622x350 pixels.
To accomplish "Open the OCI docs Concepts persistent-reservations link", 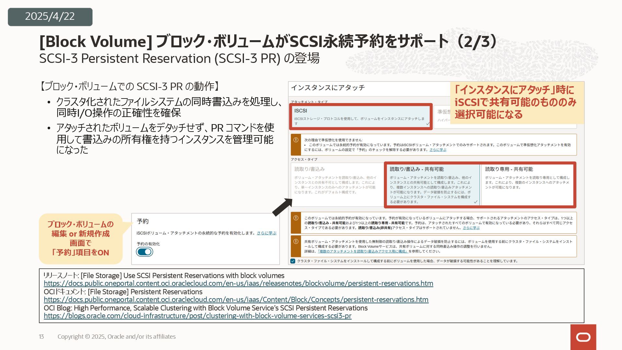I will [x=236, y=300].
